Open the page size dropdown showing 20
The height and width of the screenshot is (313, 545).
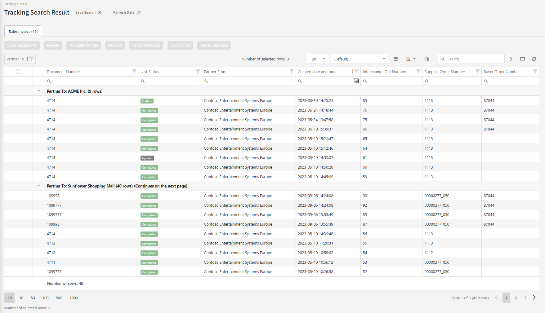point(317,59)
